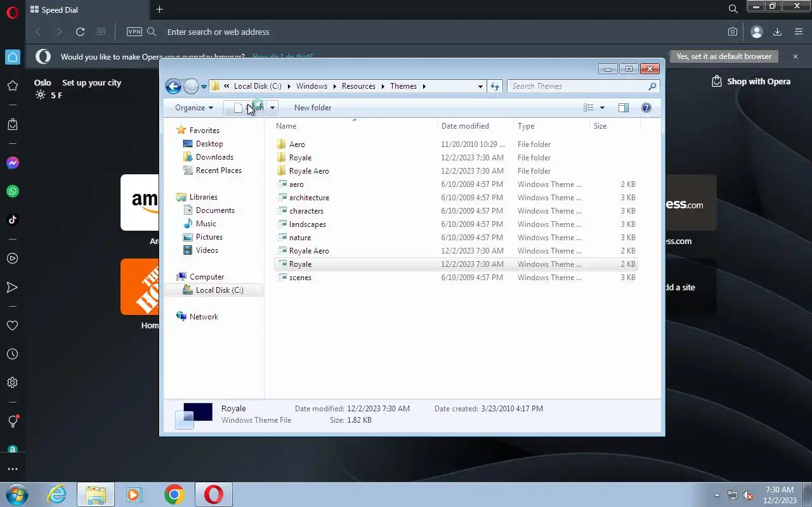Screen dimensions: 812x507
Task: Select Downloads under Favorites
Action: point(214,157)
